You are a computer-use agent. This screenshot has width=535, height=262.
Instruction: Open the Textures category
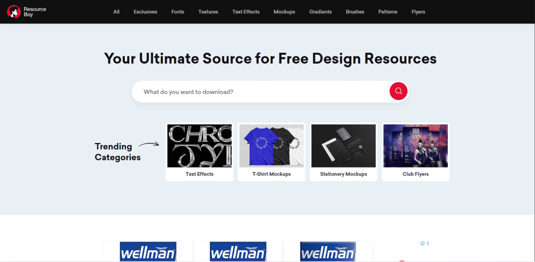tap(208, 12)
